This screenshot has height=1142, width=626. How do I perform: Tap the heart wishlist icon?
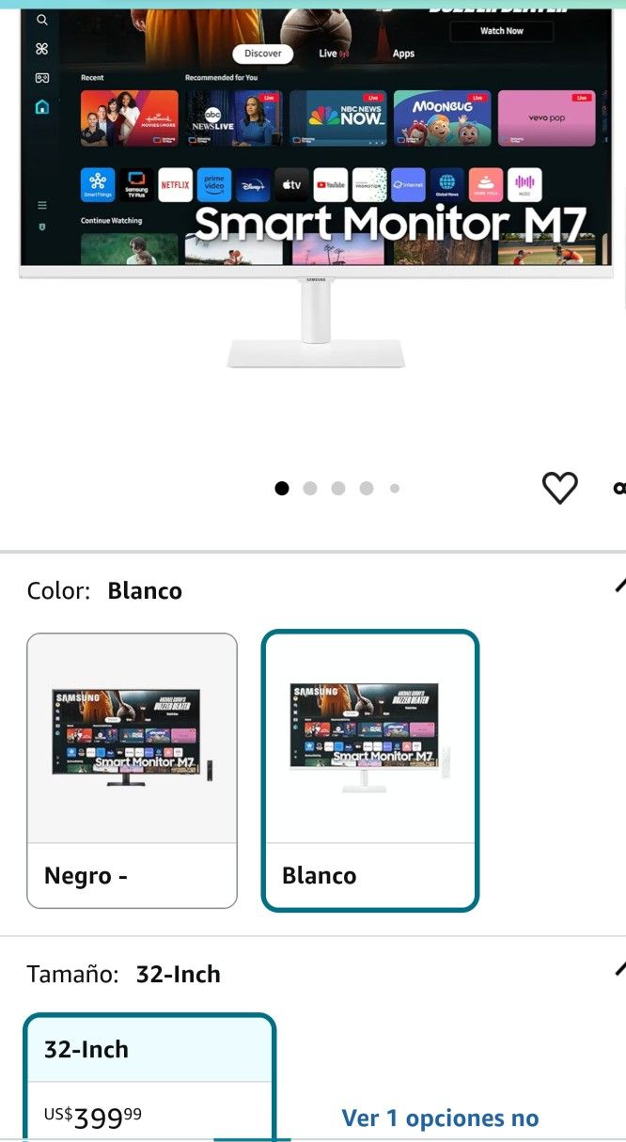coord(560,487)
